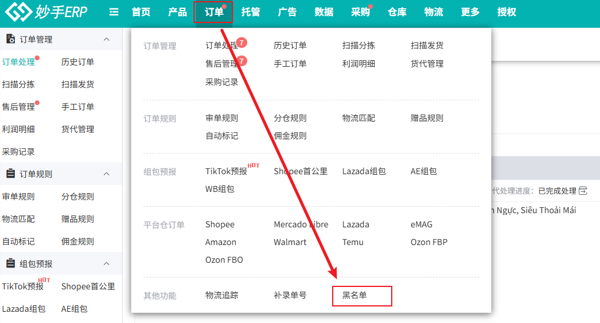Go to 利润明细 in left sidebar
600x323 pixels.
click(18, 129)
